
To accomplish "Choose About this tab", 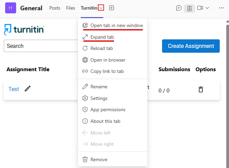I will coord(113,121).
